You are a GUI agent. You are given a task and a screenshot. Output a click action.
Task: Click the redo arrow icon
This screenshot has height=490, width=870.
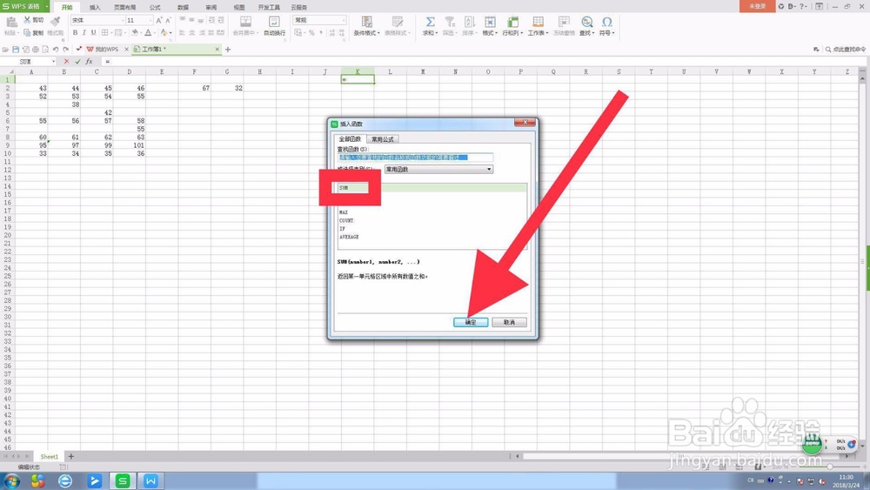[x=65, y=50]
